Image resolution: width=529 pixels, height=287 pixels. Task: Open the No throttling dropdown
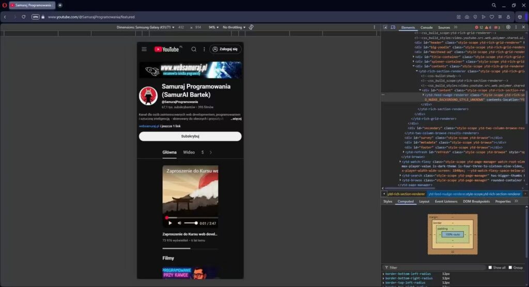coord(234,27)
